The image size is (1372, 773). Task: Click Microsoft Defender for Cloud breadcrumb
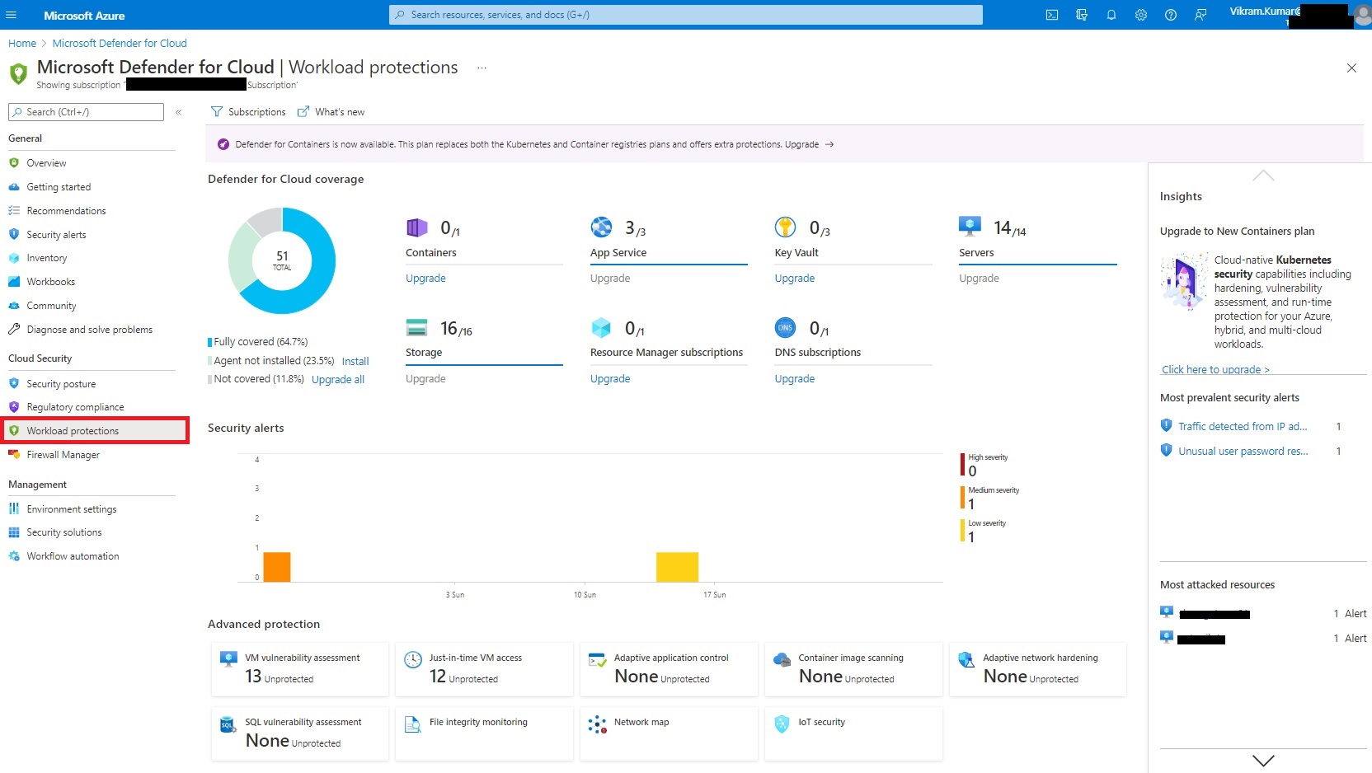tap(120, 44)
